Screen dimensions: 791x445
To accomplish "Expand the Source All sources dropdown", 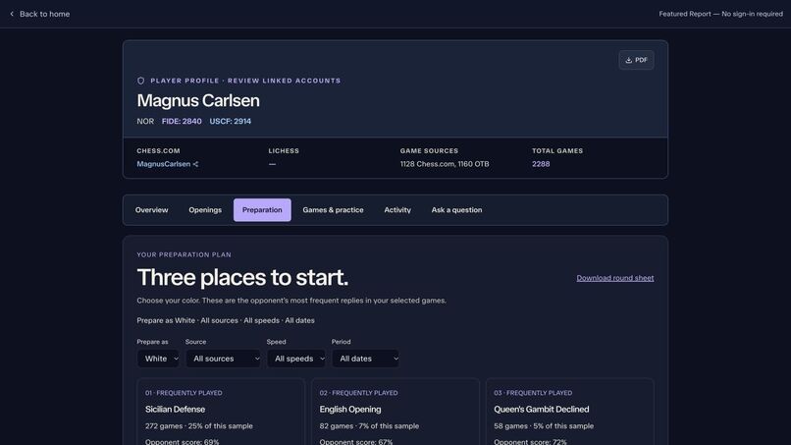I will click(x=223, y=359).
